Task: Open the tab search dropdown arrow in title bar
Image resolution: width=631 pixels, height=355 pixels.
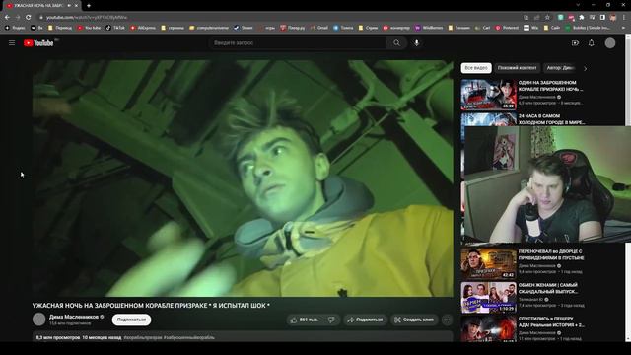Action: (x=578, y=5)
